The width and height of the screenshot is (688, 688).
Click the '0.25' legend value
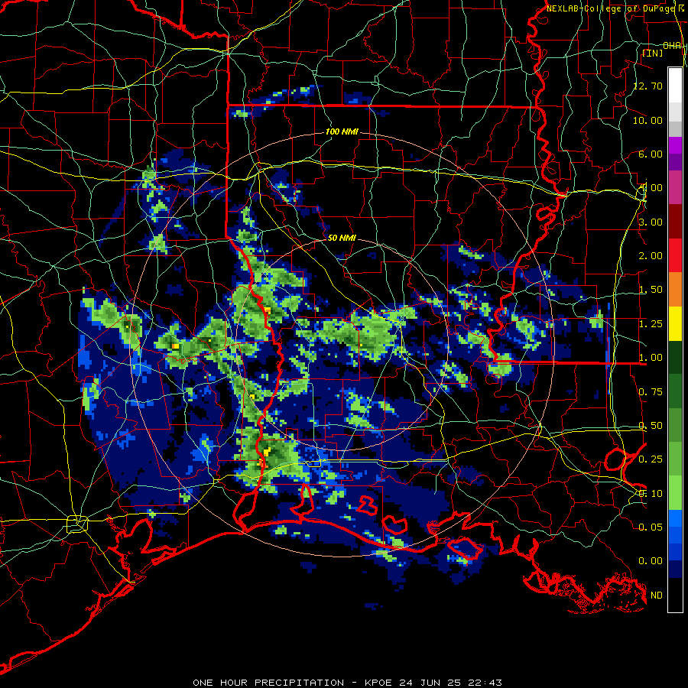point(651,459)
